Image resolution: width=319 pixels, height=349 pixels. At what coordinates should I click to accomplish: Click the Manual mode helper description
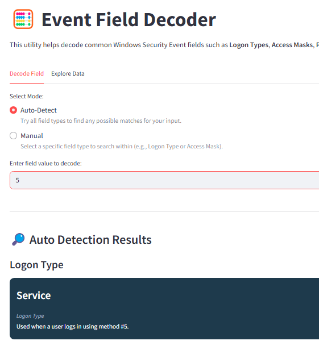click(122, 146)
